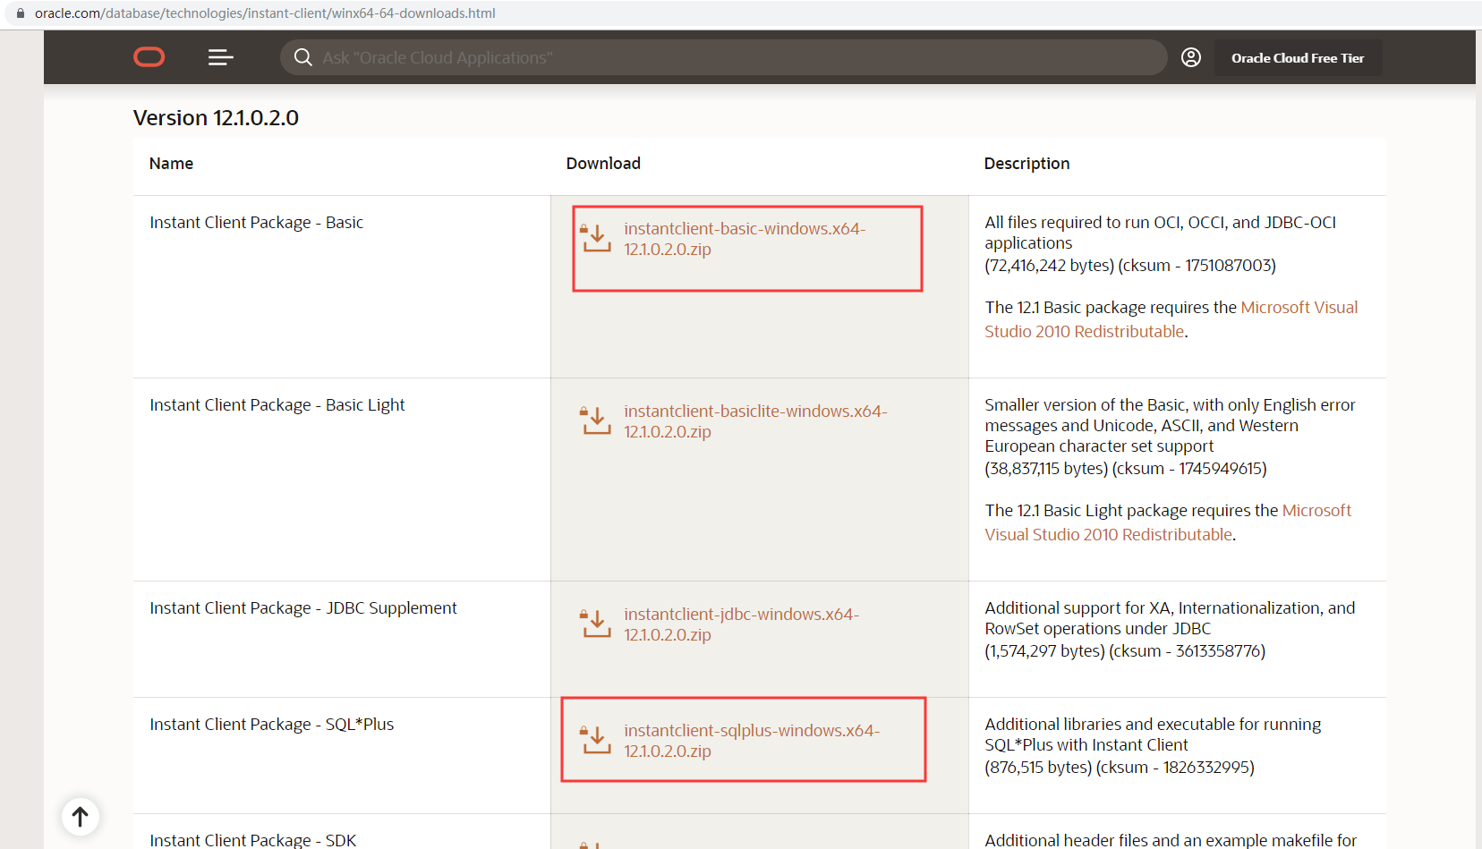
Task: Click the 38,837,115 bytes cksum text
Action: 1126,469
